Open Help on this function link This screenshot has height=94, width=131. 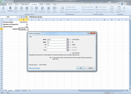point(34,68)
